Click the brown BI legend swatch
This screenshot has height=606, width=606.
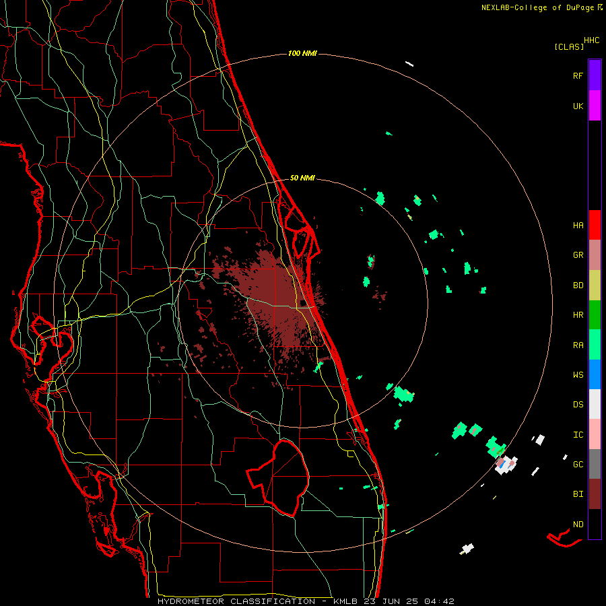(595, 494)
